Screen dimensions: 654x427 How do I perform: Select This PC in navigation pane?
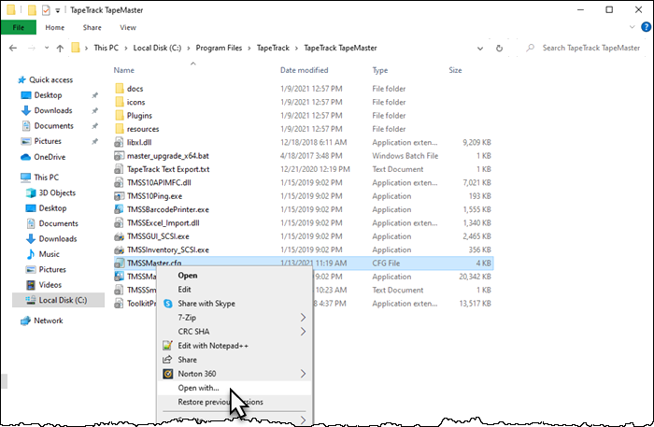click(40, 178)
